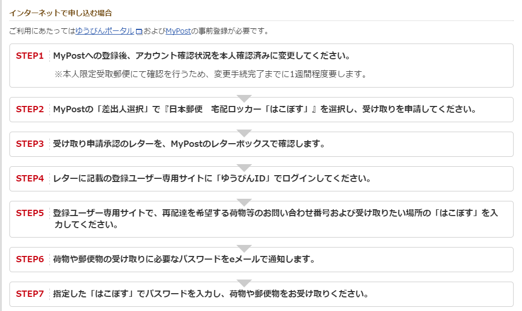The image size is (522, 311).
Task: Click text 荷物や郵便物の受け取りに必要なパスワード
Action: (137, 259)
